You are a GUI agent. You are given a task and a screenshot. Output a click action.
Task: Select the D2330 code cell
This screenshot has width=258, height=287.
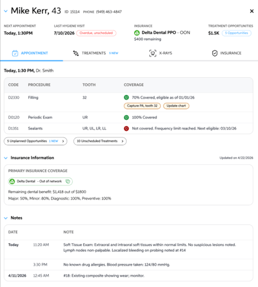coord(14,97)
